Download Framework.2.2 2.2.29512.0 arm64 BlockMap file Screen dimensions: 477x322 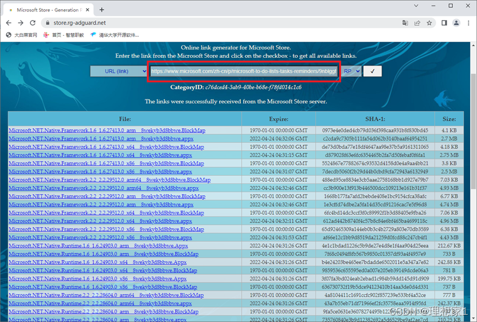pos(110,180)
